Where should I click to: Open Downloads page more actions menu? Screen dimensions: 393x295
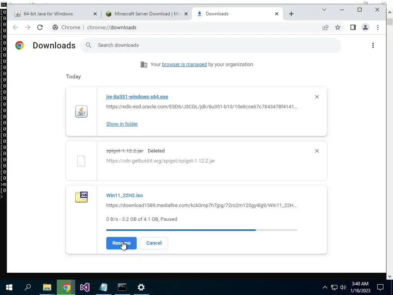373,45
